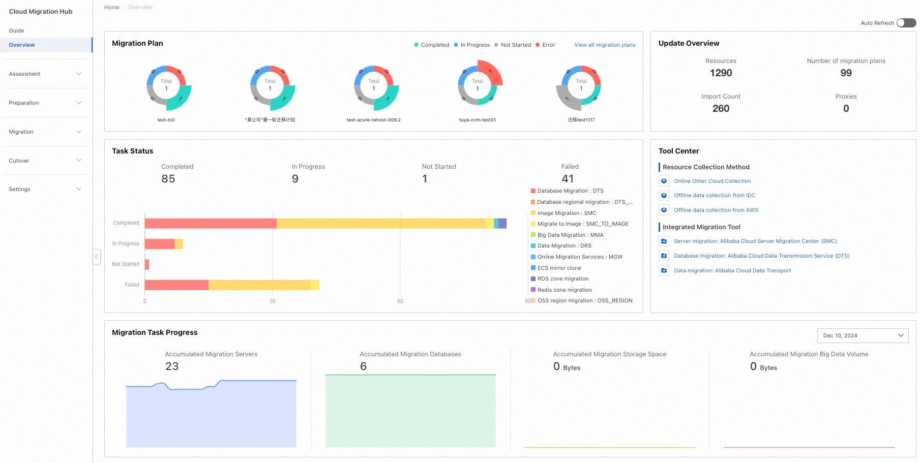Image resolution: width=920 pixels, height=463 pixels.
Task: Toggle Redis zone migration legend entry
Action: (x=561, y=290)
